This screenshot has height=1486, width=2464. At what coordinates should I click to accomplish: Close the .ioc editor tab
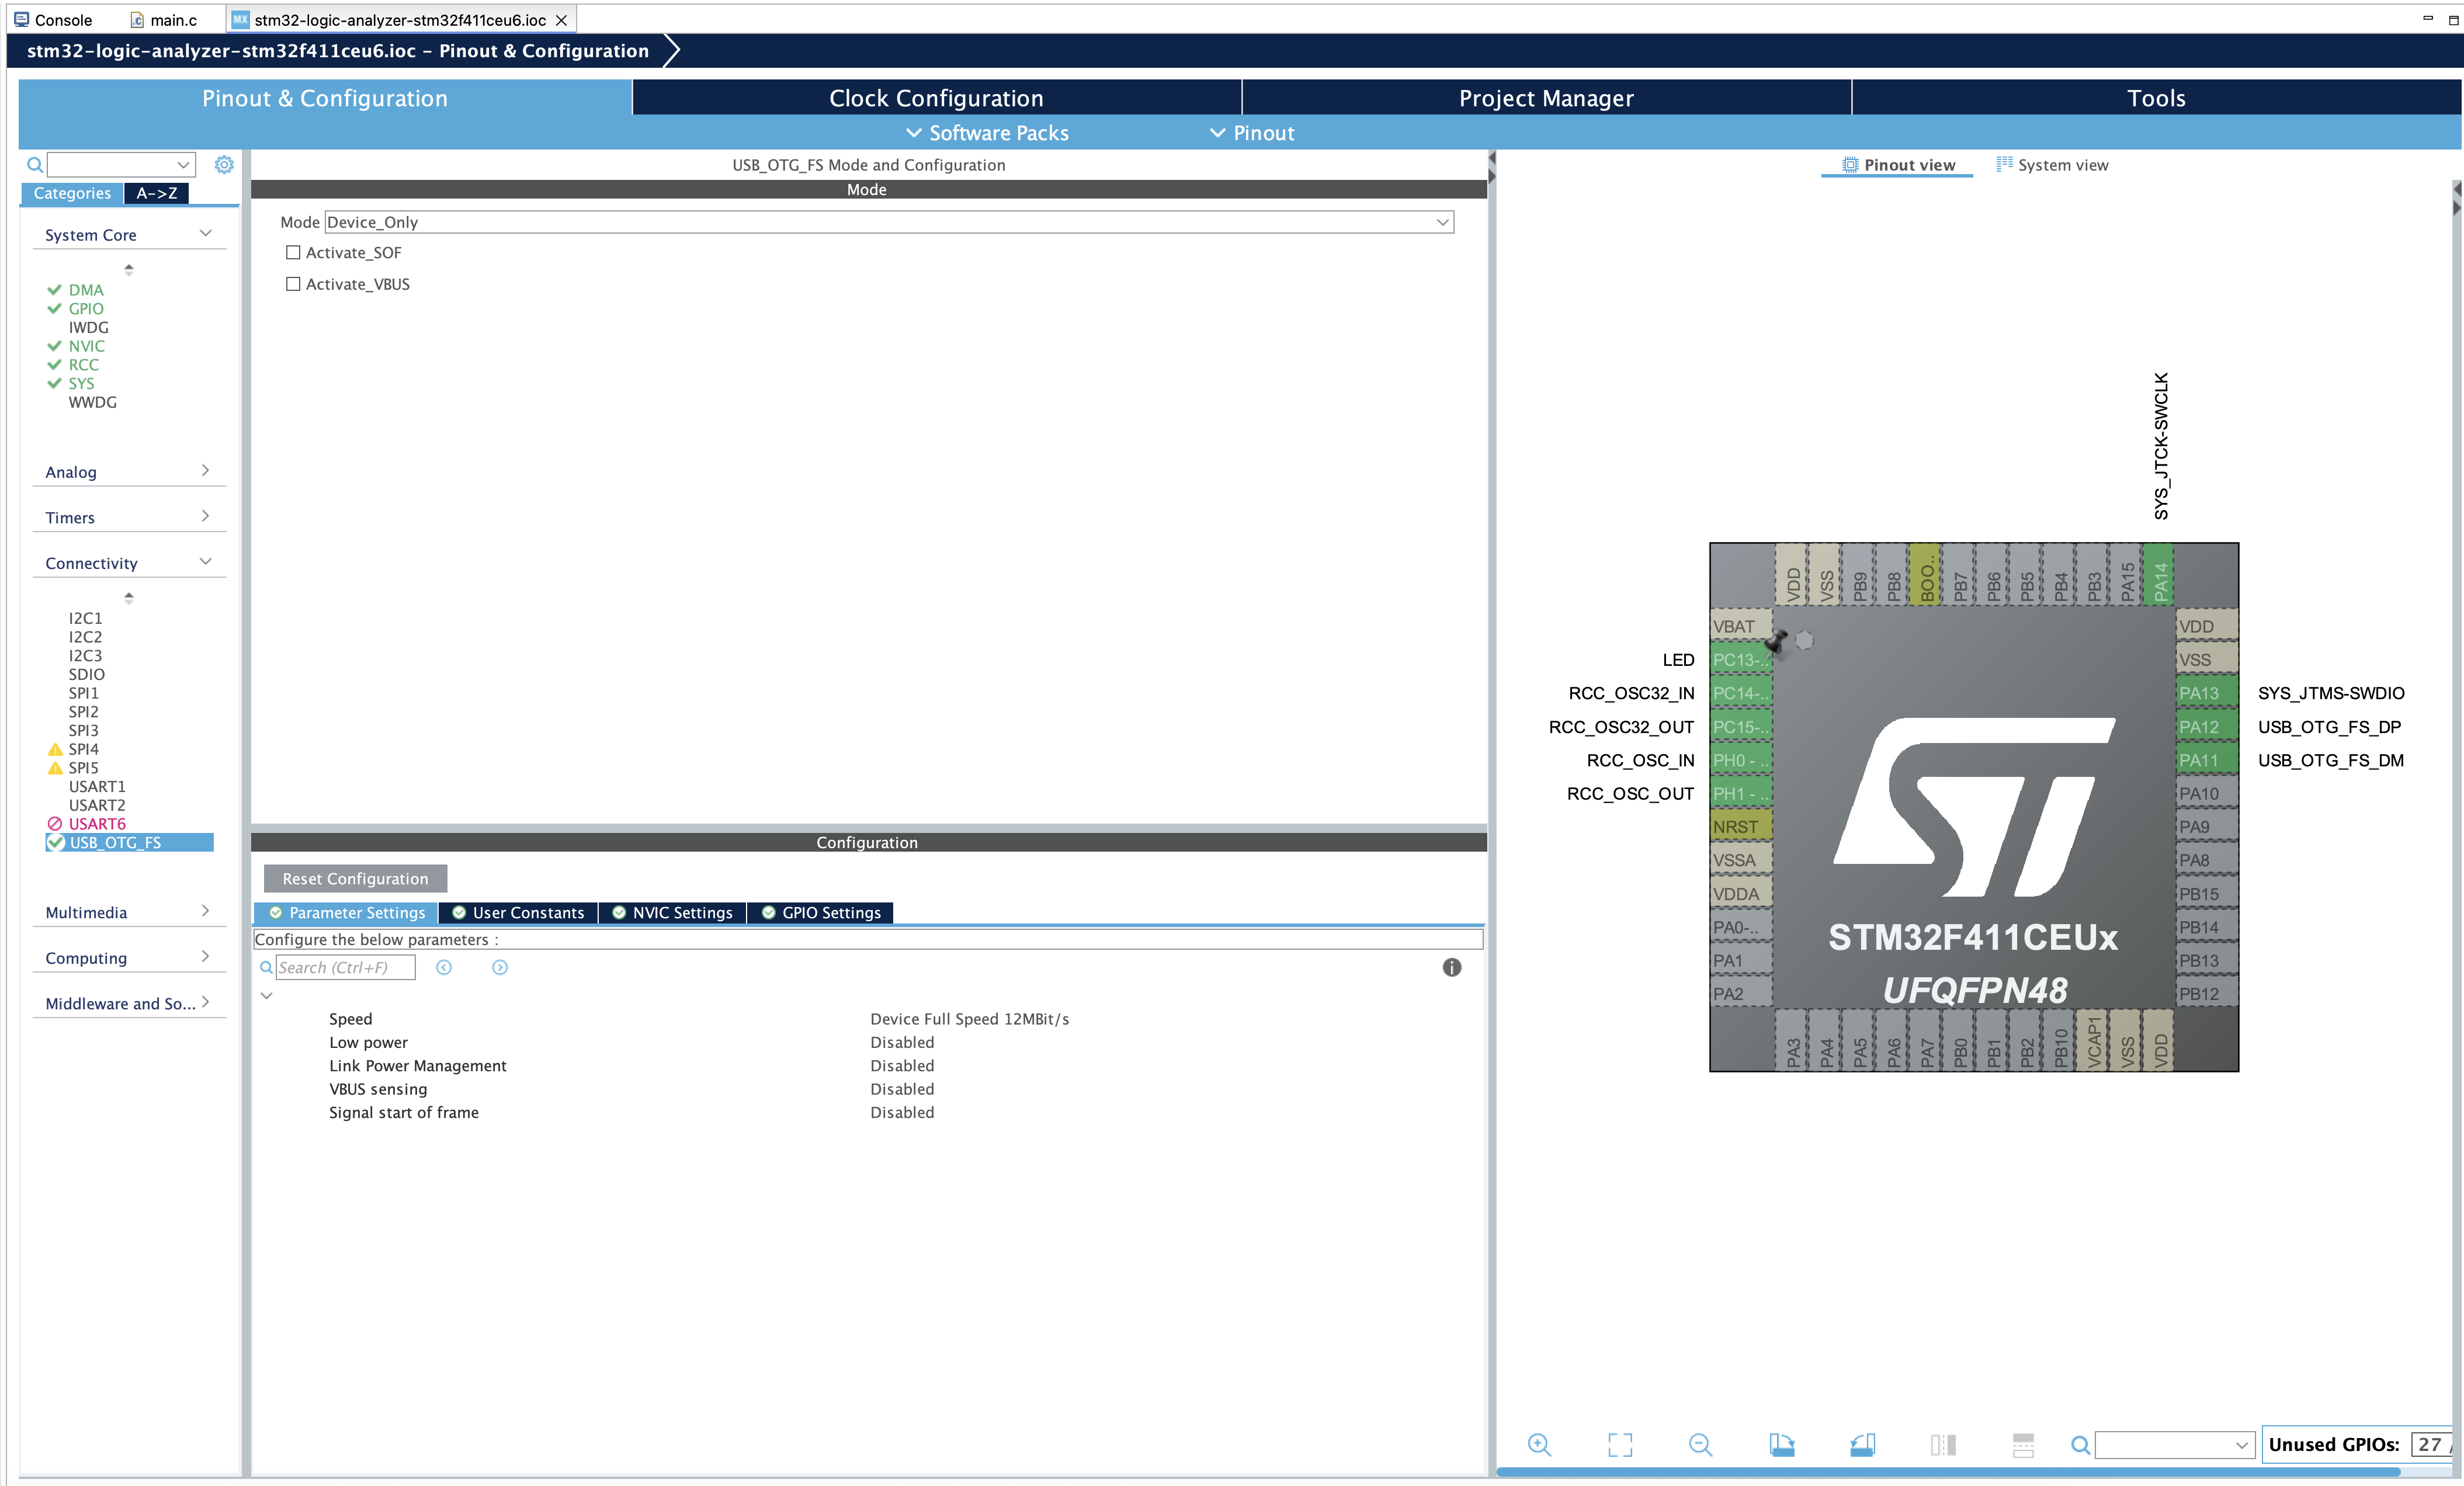pos(561,20)
